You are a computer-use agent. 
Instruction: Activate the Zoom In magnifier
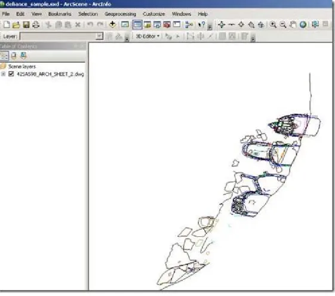pos(273,25)
